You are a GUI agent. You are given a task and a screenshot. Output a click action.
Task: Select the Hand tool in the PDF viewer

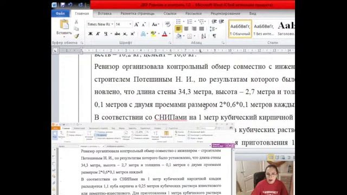(55, 135)
